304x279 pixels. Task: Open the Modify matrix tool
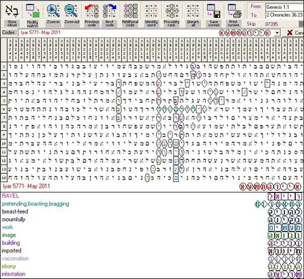pos(33,11)
